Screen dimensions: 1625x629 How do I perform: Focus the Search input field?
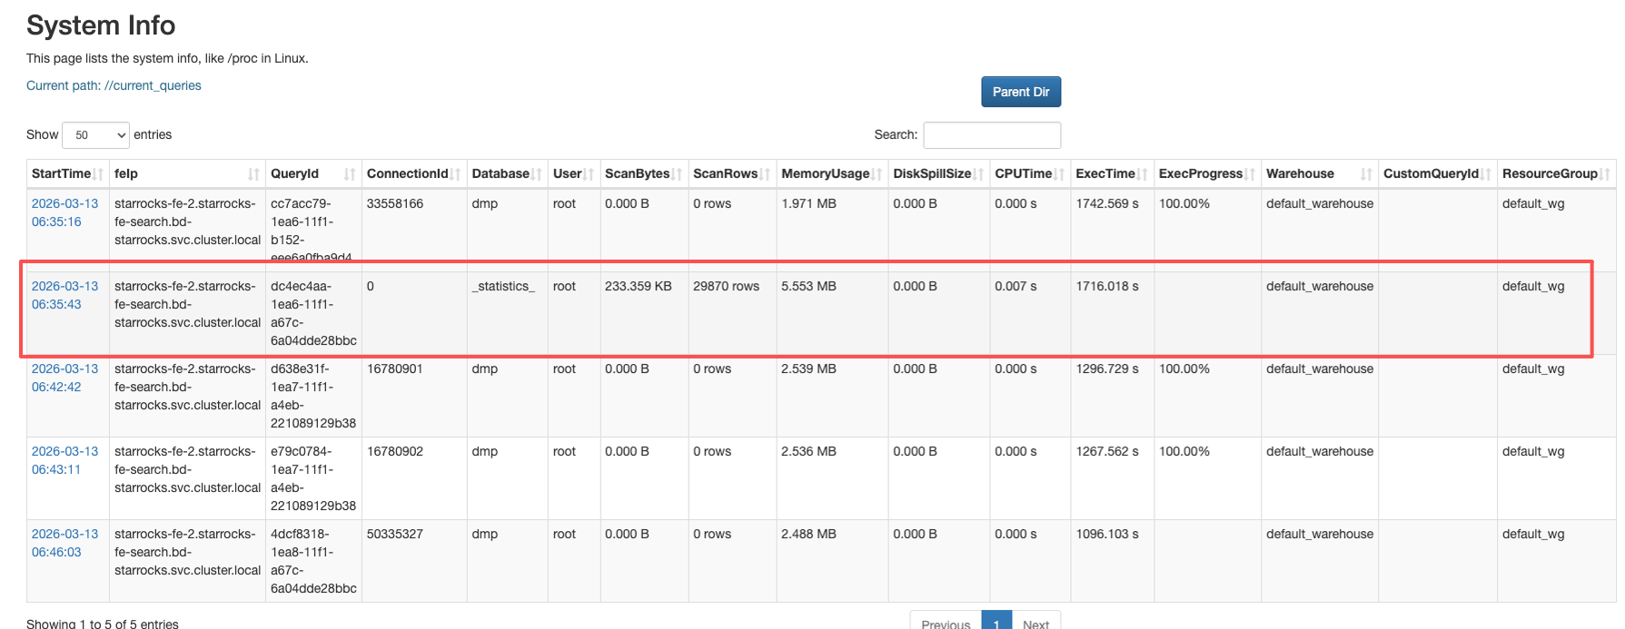pos(991,135)
